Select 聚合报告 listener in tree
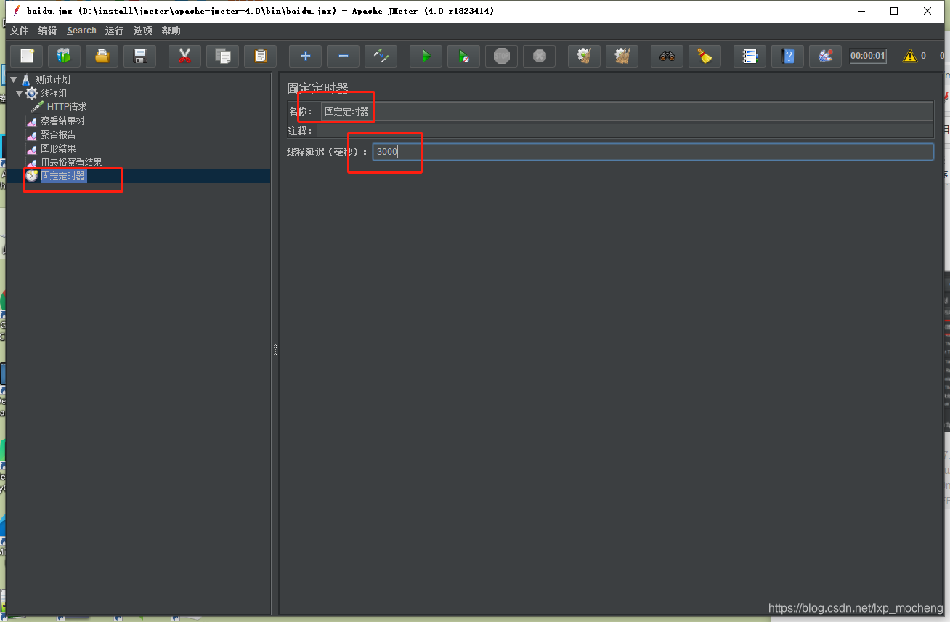 (59, 134)
